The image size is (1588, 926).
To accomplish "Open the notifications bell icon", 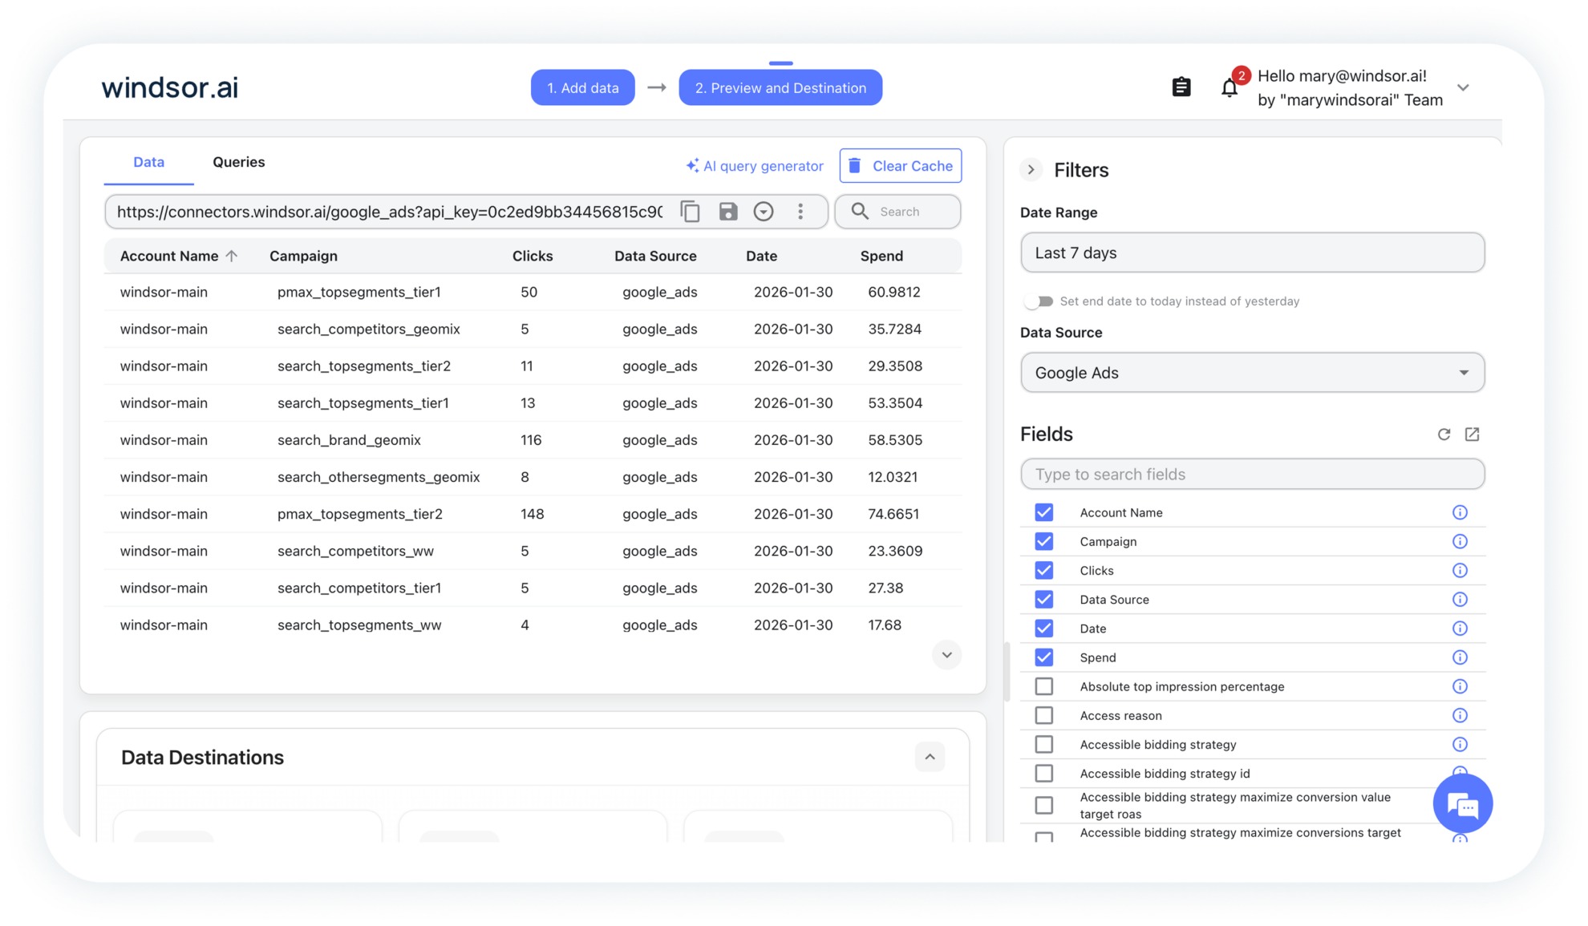I will (x=1229, y=88).
